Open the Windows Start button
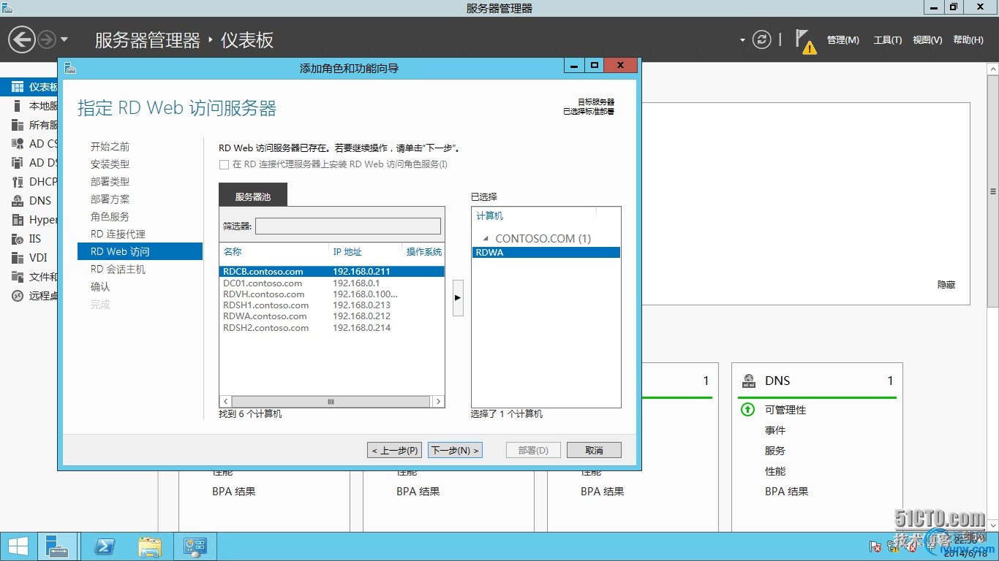This screenshot has width=999, height=561. pos(18,546)
